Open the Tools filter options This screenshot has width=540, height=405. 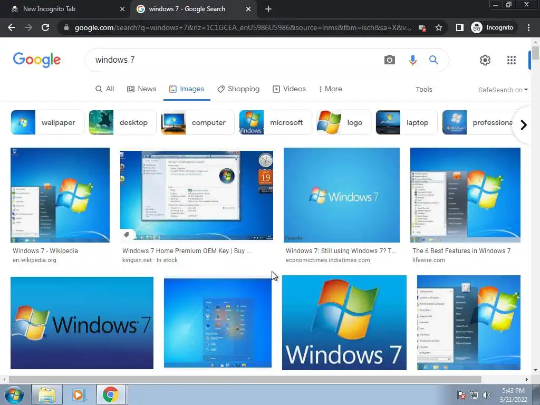(423, 89)
